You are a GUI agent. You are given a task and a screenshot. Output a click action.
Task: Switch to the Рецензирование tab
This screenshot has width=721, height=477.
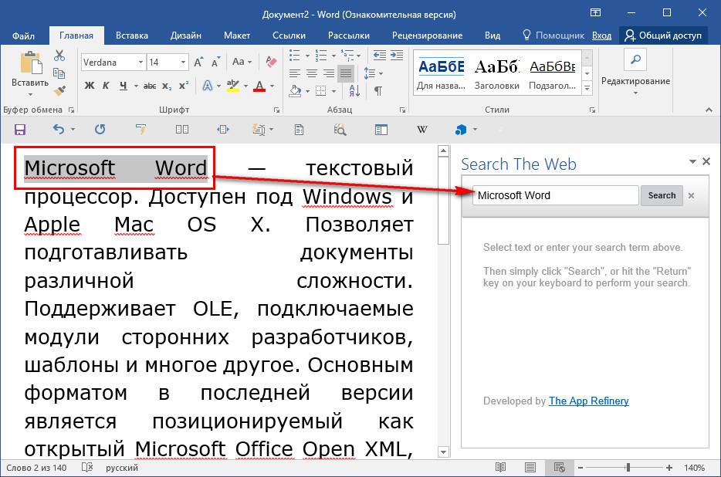point(427,36)
